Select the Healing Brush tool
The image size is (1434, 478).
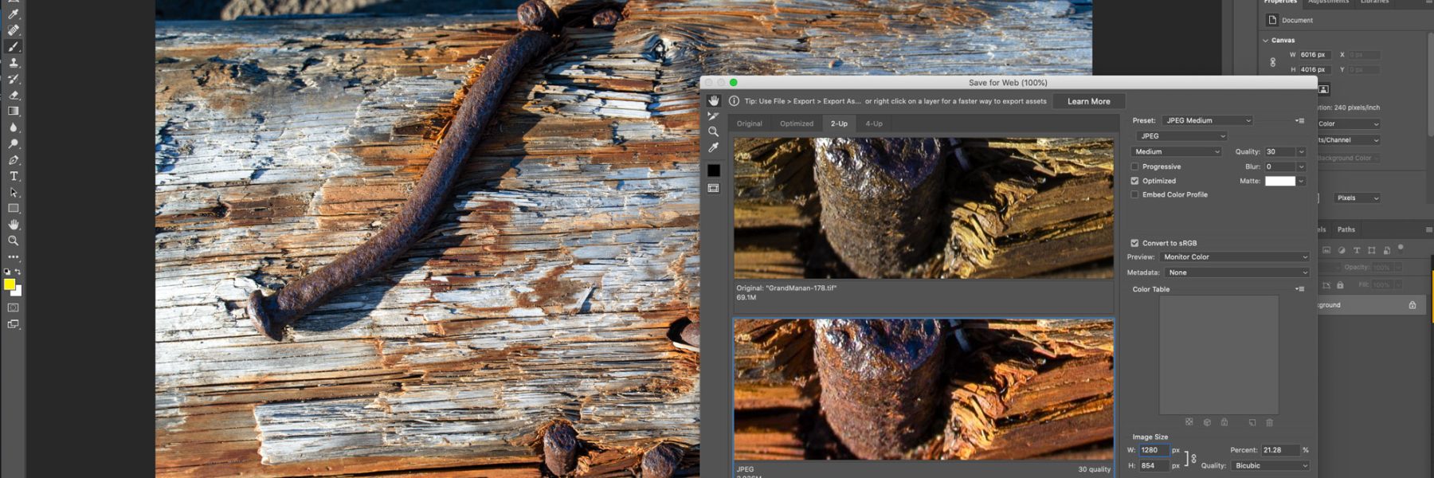point(14,30)
